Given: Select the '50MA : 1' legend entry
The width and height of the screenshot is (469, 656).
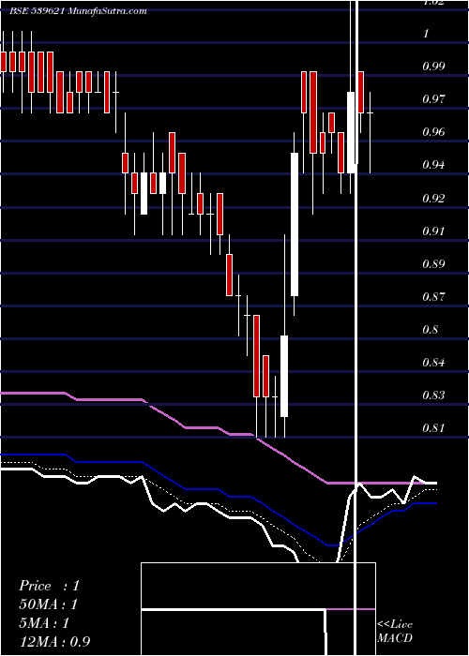Looking at the screenshot, I should coord(49,604).
